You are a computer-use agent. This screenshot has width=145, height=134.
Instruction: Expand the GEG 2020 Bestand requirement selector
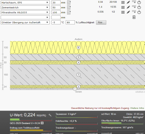42,123
